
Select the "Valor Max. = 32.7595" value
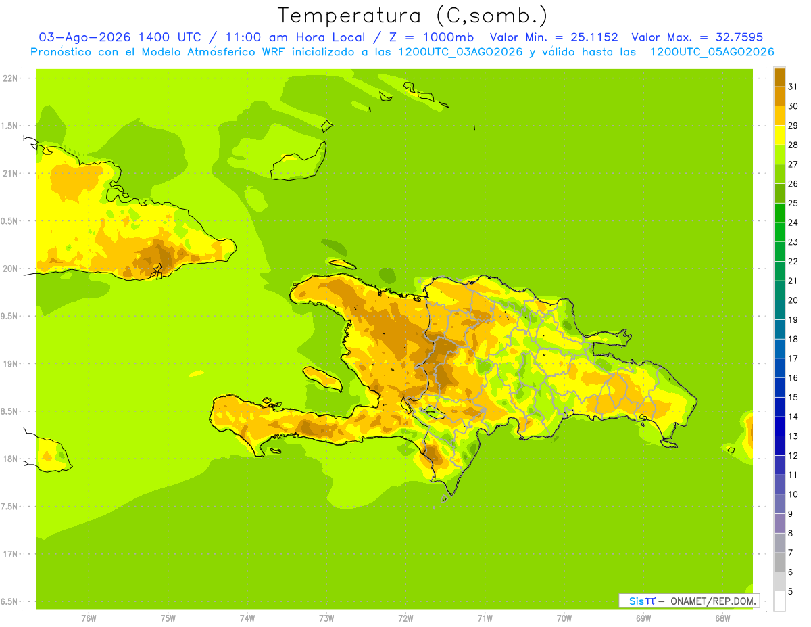pyautogui.click(x=697, y=37)
